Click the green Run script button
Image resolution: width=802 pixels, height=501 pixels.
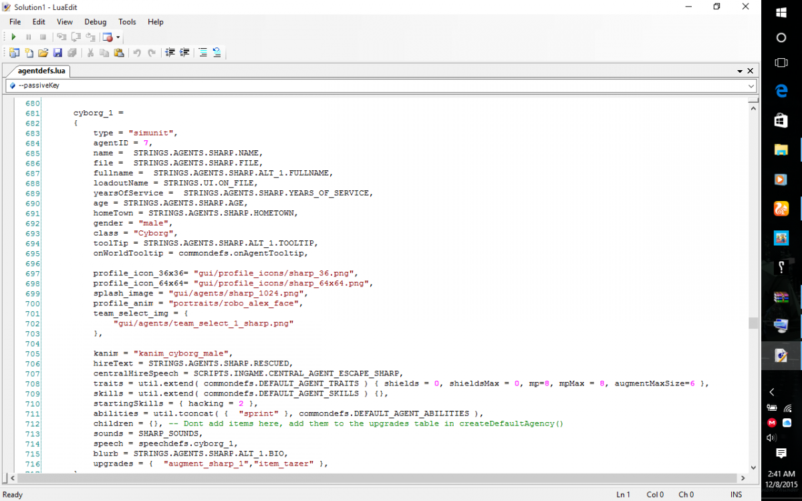click(x=13, y=37)
